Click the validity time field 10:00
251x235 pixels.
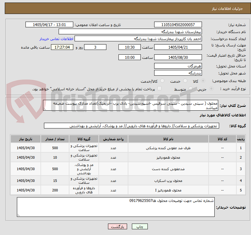130,57
